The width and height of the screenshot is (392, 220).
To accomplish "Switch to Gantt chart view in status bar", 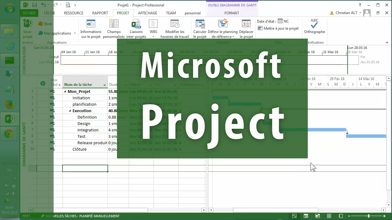I will point(294,216).
